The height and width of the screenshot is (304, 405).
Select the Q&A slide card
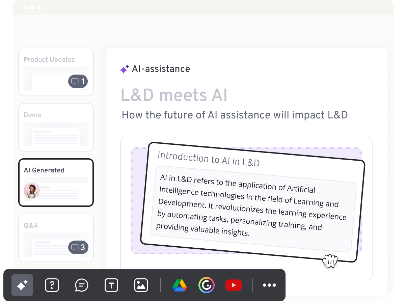click(56, 233)
